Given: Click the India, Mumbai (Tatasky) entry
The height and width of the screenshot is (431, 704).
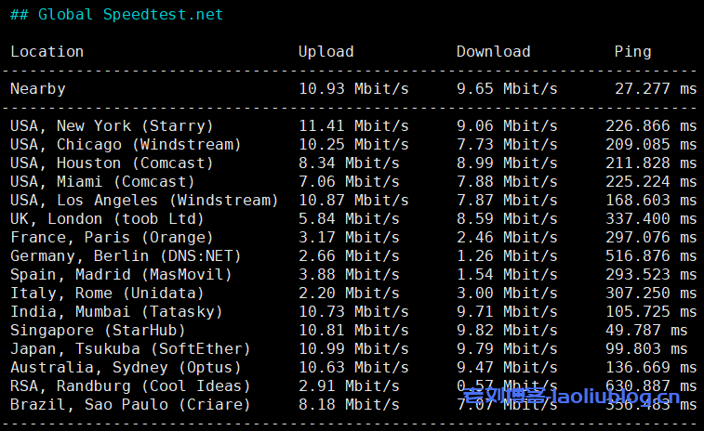Looking at the screenshot, I should click(116, 311).
